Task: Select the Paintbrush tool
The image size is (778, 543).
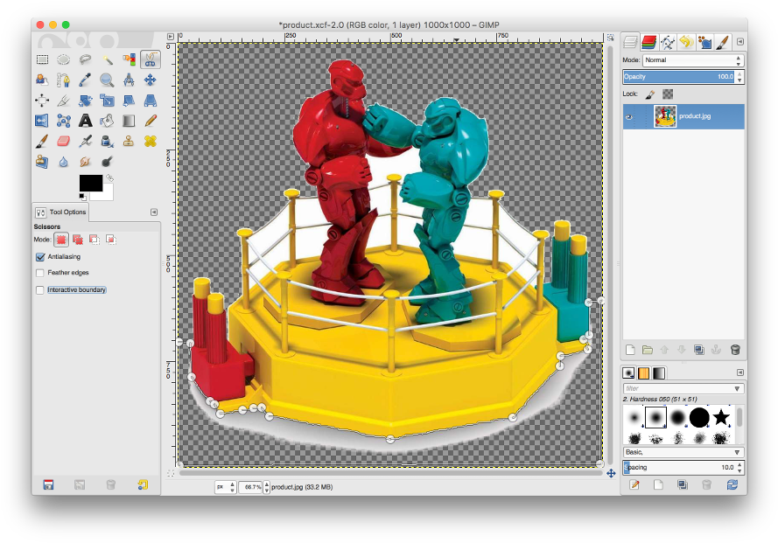Action: point(41,141)
